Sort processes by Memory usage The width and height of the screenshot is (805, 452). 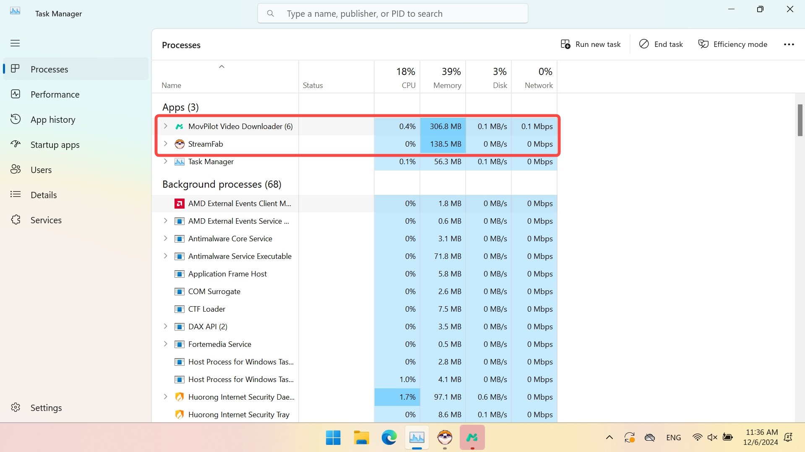point(443,77)
